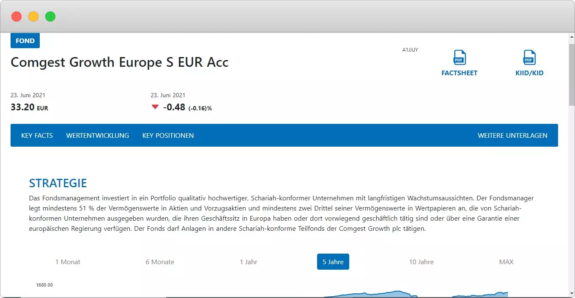
Task: Go to the KEY FACTS section
Action: (x=37, y=136)
